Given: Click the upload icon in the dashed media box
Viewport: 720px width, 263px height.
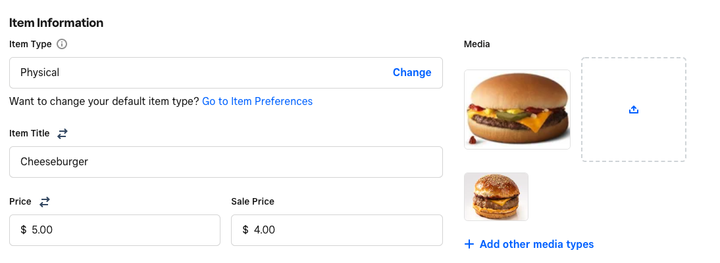Looking at the screenshot, I should click(634, 110).
